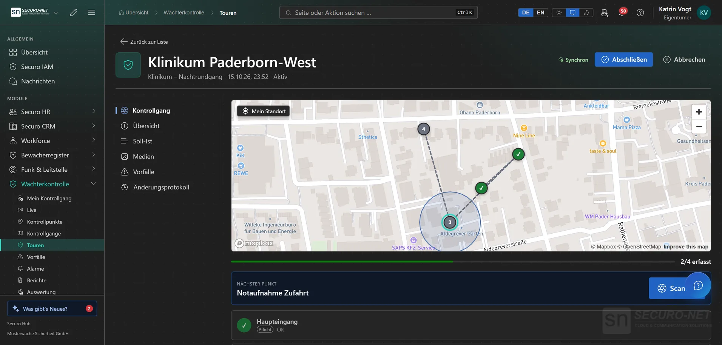This screenshot has width=722, height=345.
Task: Click the Abschließen button
Action: tap(623, 60)
